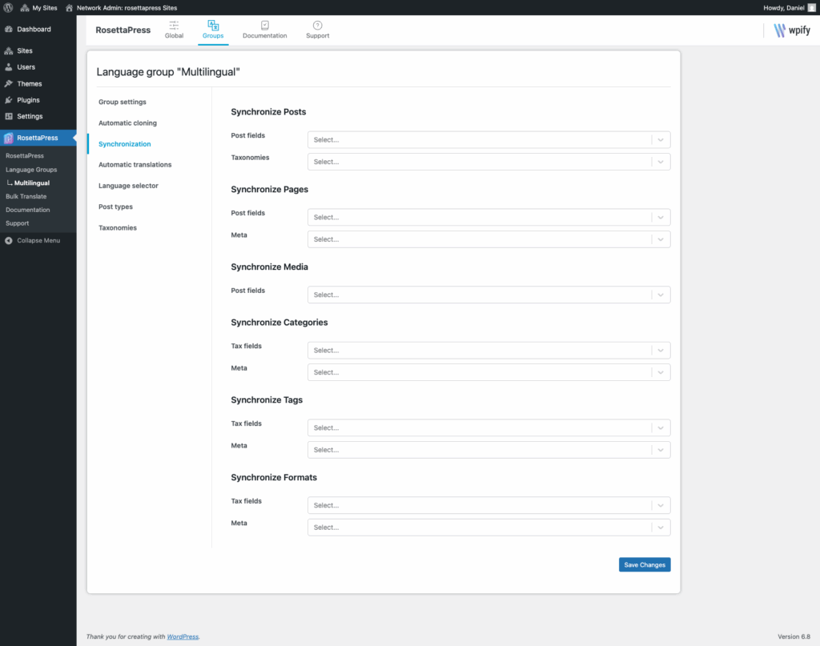Image resolution: width=820 pixels, height=646 pixels.
Task: Click the wpify logo
Action: (x=790, y=30)
